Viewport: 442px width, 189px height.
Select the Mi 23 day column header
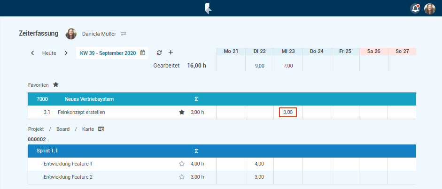coord(288,51)
